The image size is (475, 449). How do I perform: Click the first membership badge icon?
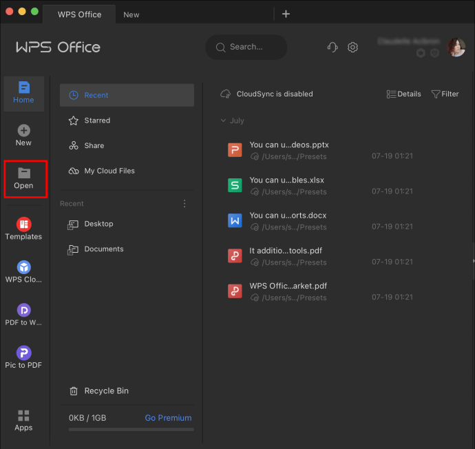coord(421,53)
